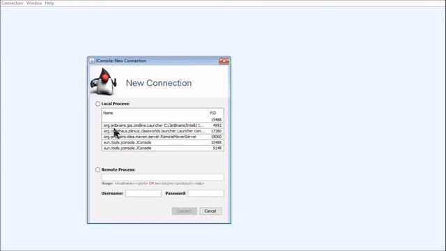Click the Java icon in dialog title bar
The width and height of the screenshot is (446, 251).
92,61
